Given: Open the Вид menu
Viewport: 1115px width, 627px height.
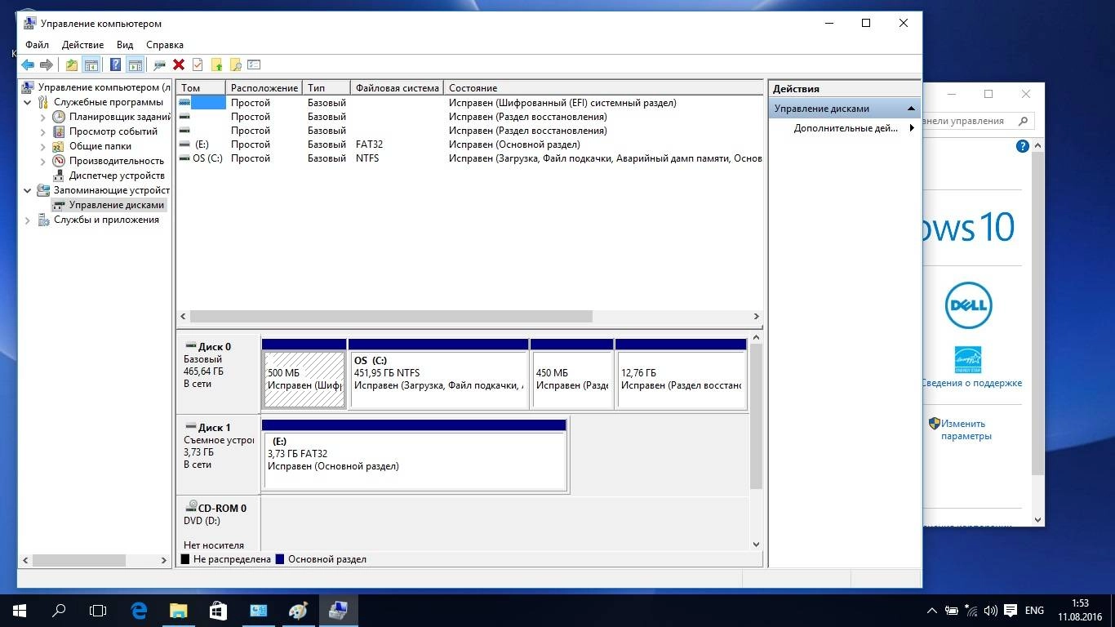Looking at the screenshot, I should click(125, 45).
